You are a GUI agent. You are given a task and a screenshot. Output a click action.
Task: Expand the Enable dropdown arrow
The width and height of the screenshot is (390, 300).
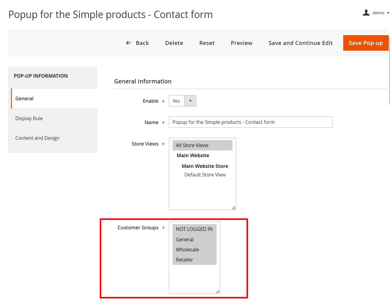(x=190, y=101)
